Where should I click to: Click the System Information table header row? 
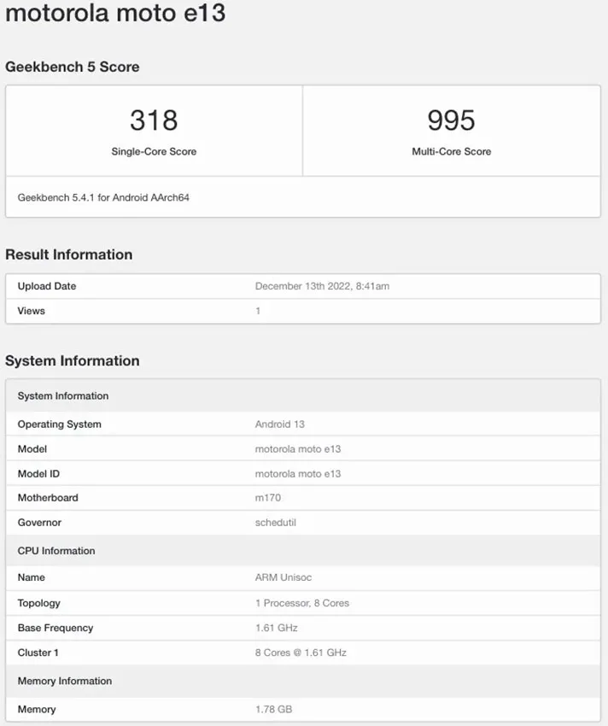[303, 395]
